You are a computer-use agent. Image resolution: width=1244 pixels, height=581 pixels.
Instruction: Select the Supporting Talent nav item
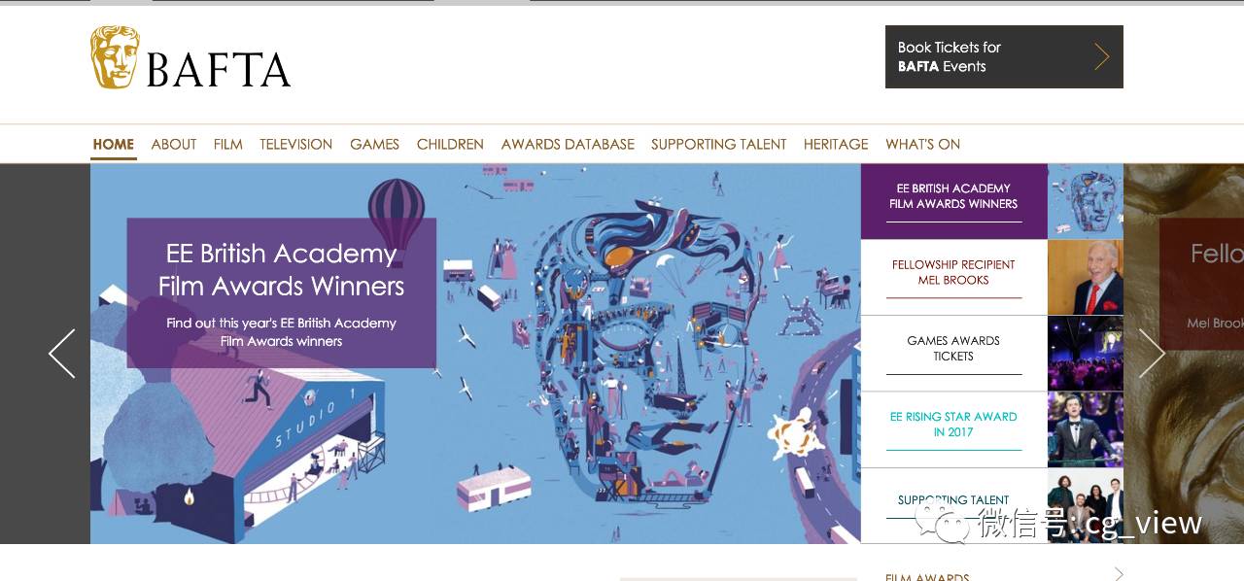[x=718, y=144]
